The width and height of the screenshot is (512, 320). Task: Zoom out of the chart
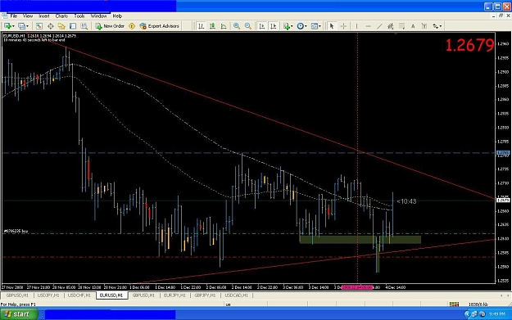tap(248, 26)
